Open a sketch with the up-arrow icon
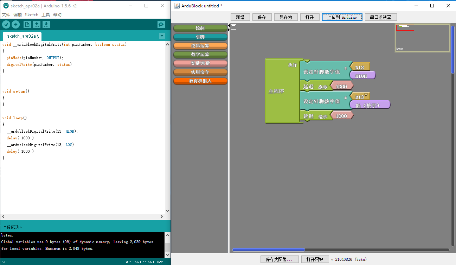456x265 pixels. coord(37,24)
